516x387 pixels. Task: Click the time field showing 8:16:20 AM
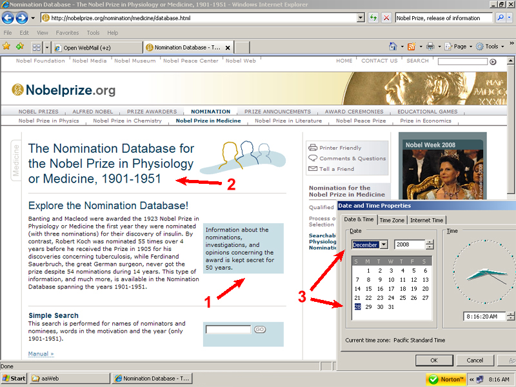click(484, 316)
